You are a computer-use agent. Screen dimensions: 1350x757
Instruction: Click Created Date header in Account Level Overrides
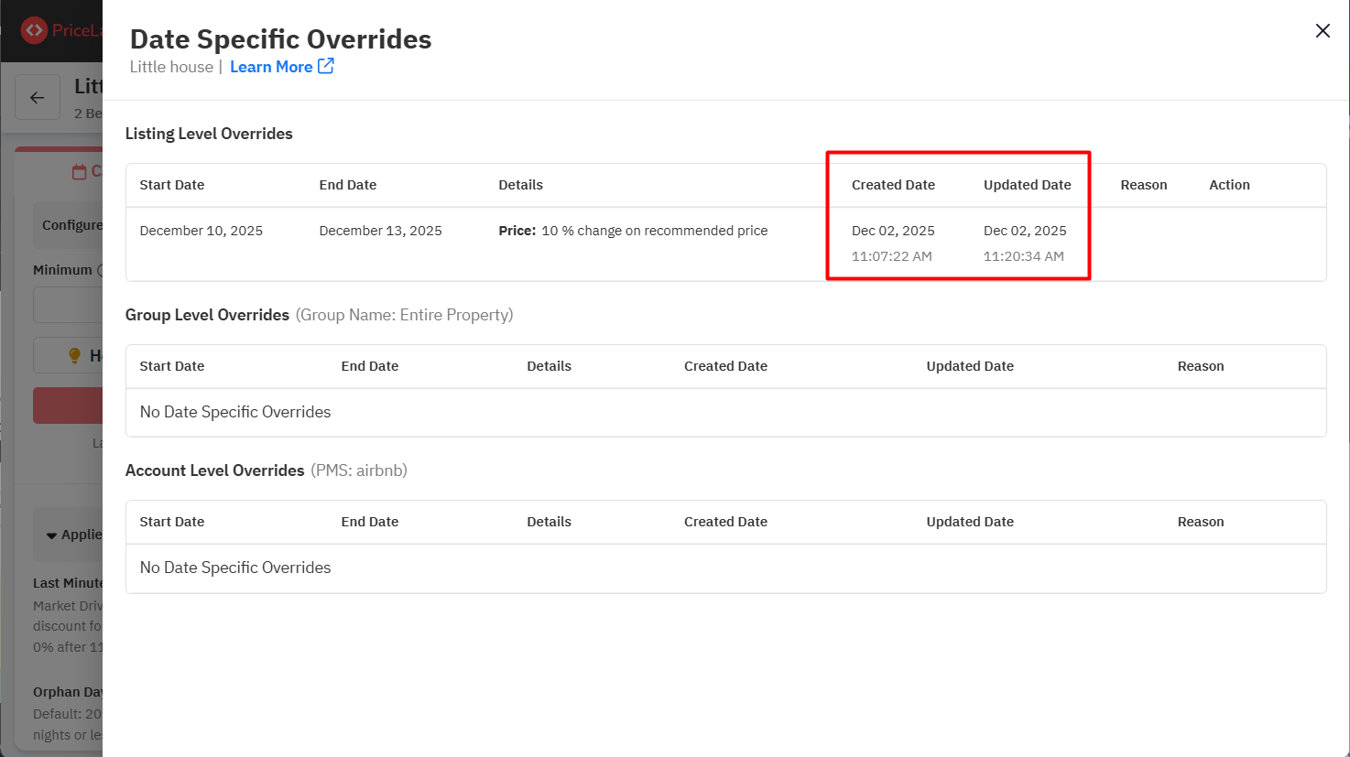[x=725, y=522]
